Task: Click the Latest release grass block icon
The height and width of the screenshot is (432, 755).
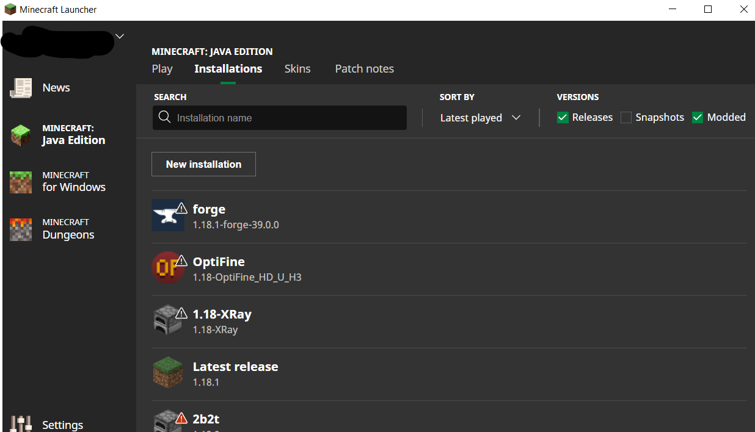Action: (x=167, y=373)
